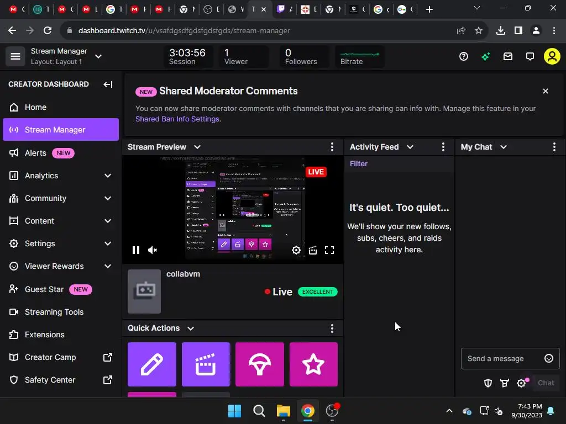Viewport: 566px width, 424px height.
Task: Open the whispers chat bubble icon
Action: (530, 56)
